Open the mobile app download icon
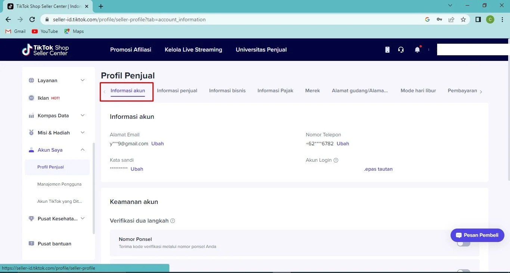The width and height of the screenshot is (510, 273). 387,50
